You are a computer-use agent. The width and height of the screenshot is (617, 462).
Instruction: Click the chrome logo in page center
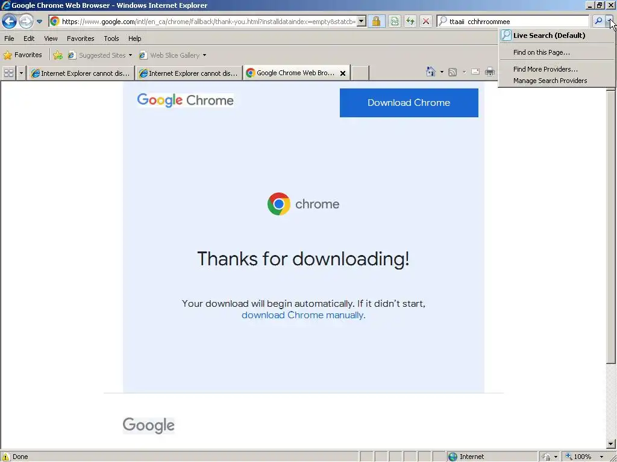click(x=303, y=204)
